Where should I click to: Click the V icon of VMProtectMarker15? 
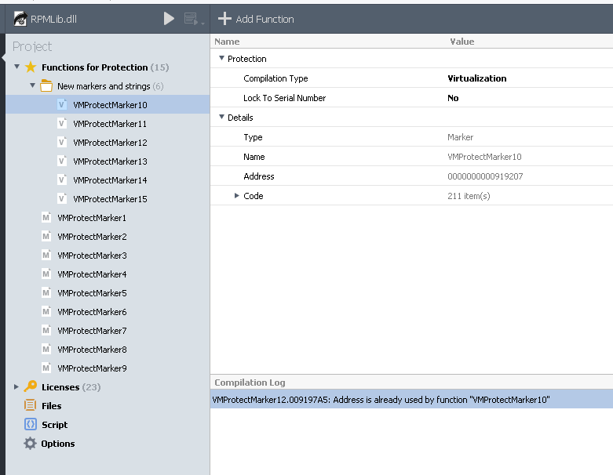(62, 198)
